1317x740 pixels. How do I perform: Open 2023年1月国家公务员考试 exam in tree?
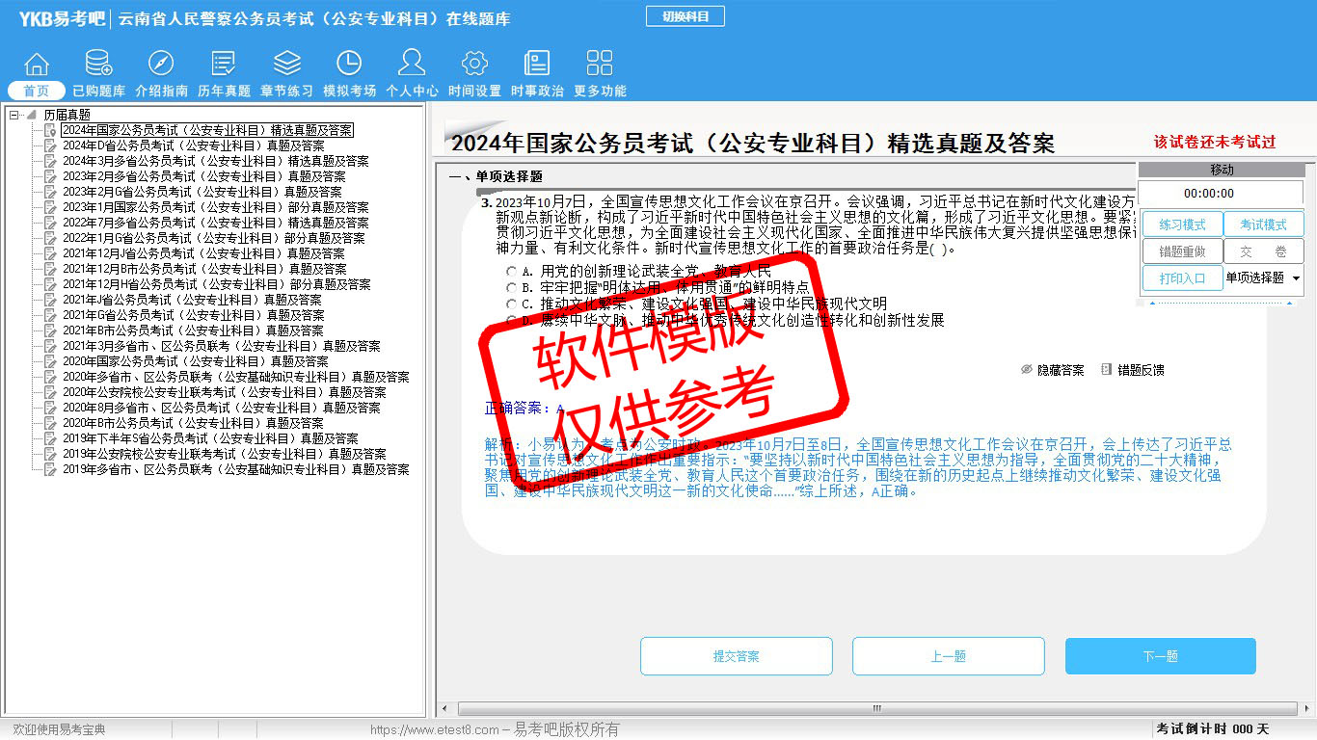tap(214, 207)
